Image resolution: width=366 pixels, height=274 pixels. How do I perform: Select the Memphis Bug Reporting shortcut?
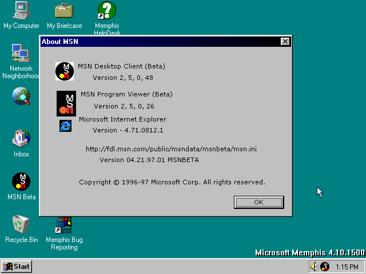coord(64,225)
